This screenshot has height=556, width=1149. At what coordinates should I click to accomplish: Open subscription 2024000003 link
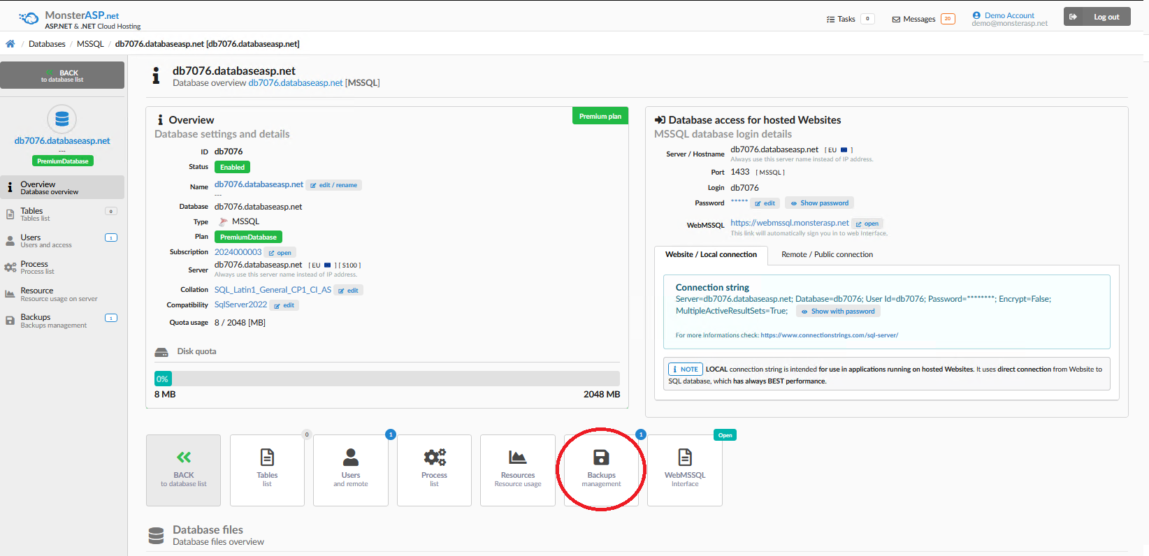pyautogui.click(x=238, y=252)
